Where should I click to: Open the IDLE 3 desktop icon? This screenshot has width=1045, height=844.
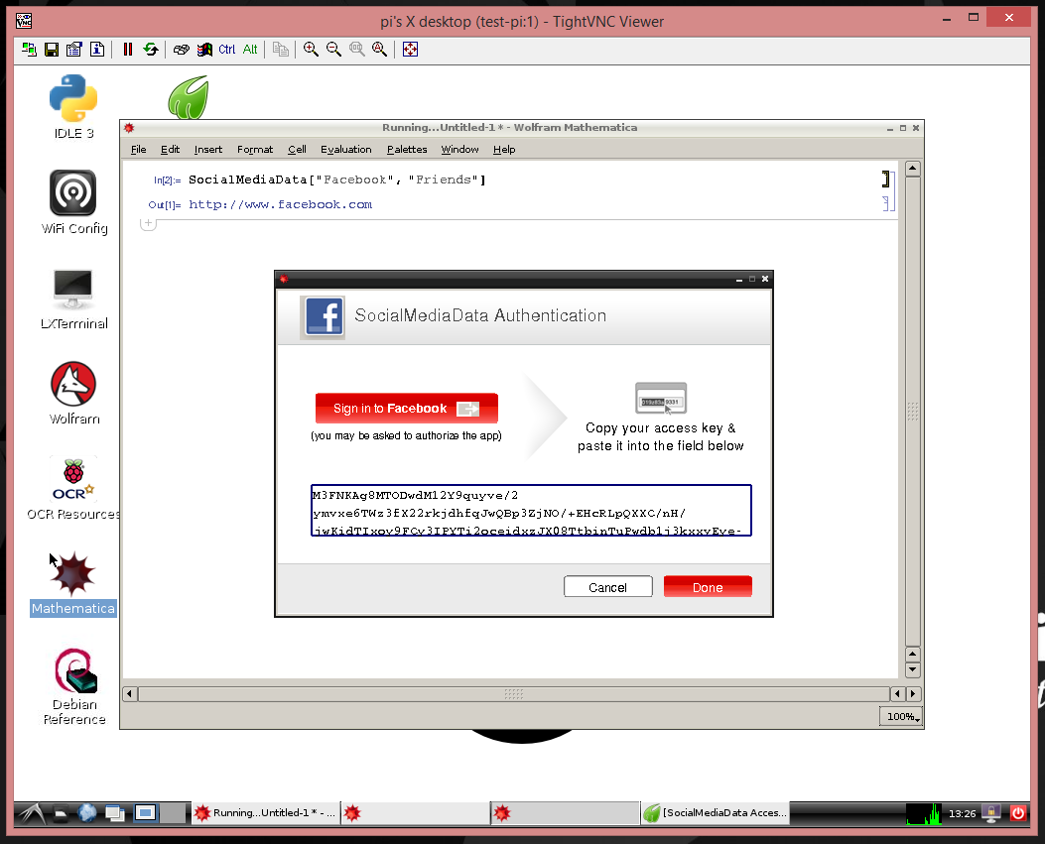point(73,106)
